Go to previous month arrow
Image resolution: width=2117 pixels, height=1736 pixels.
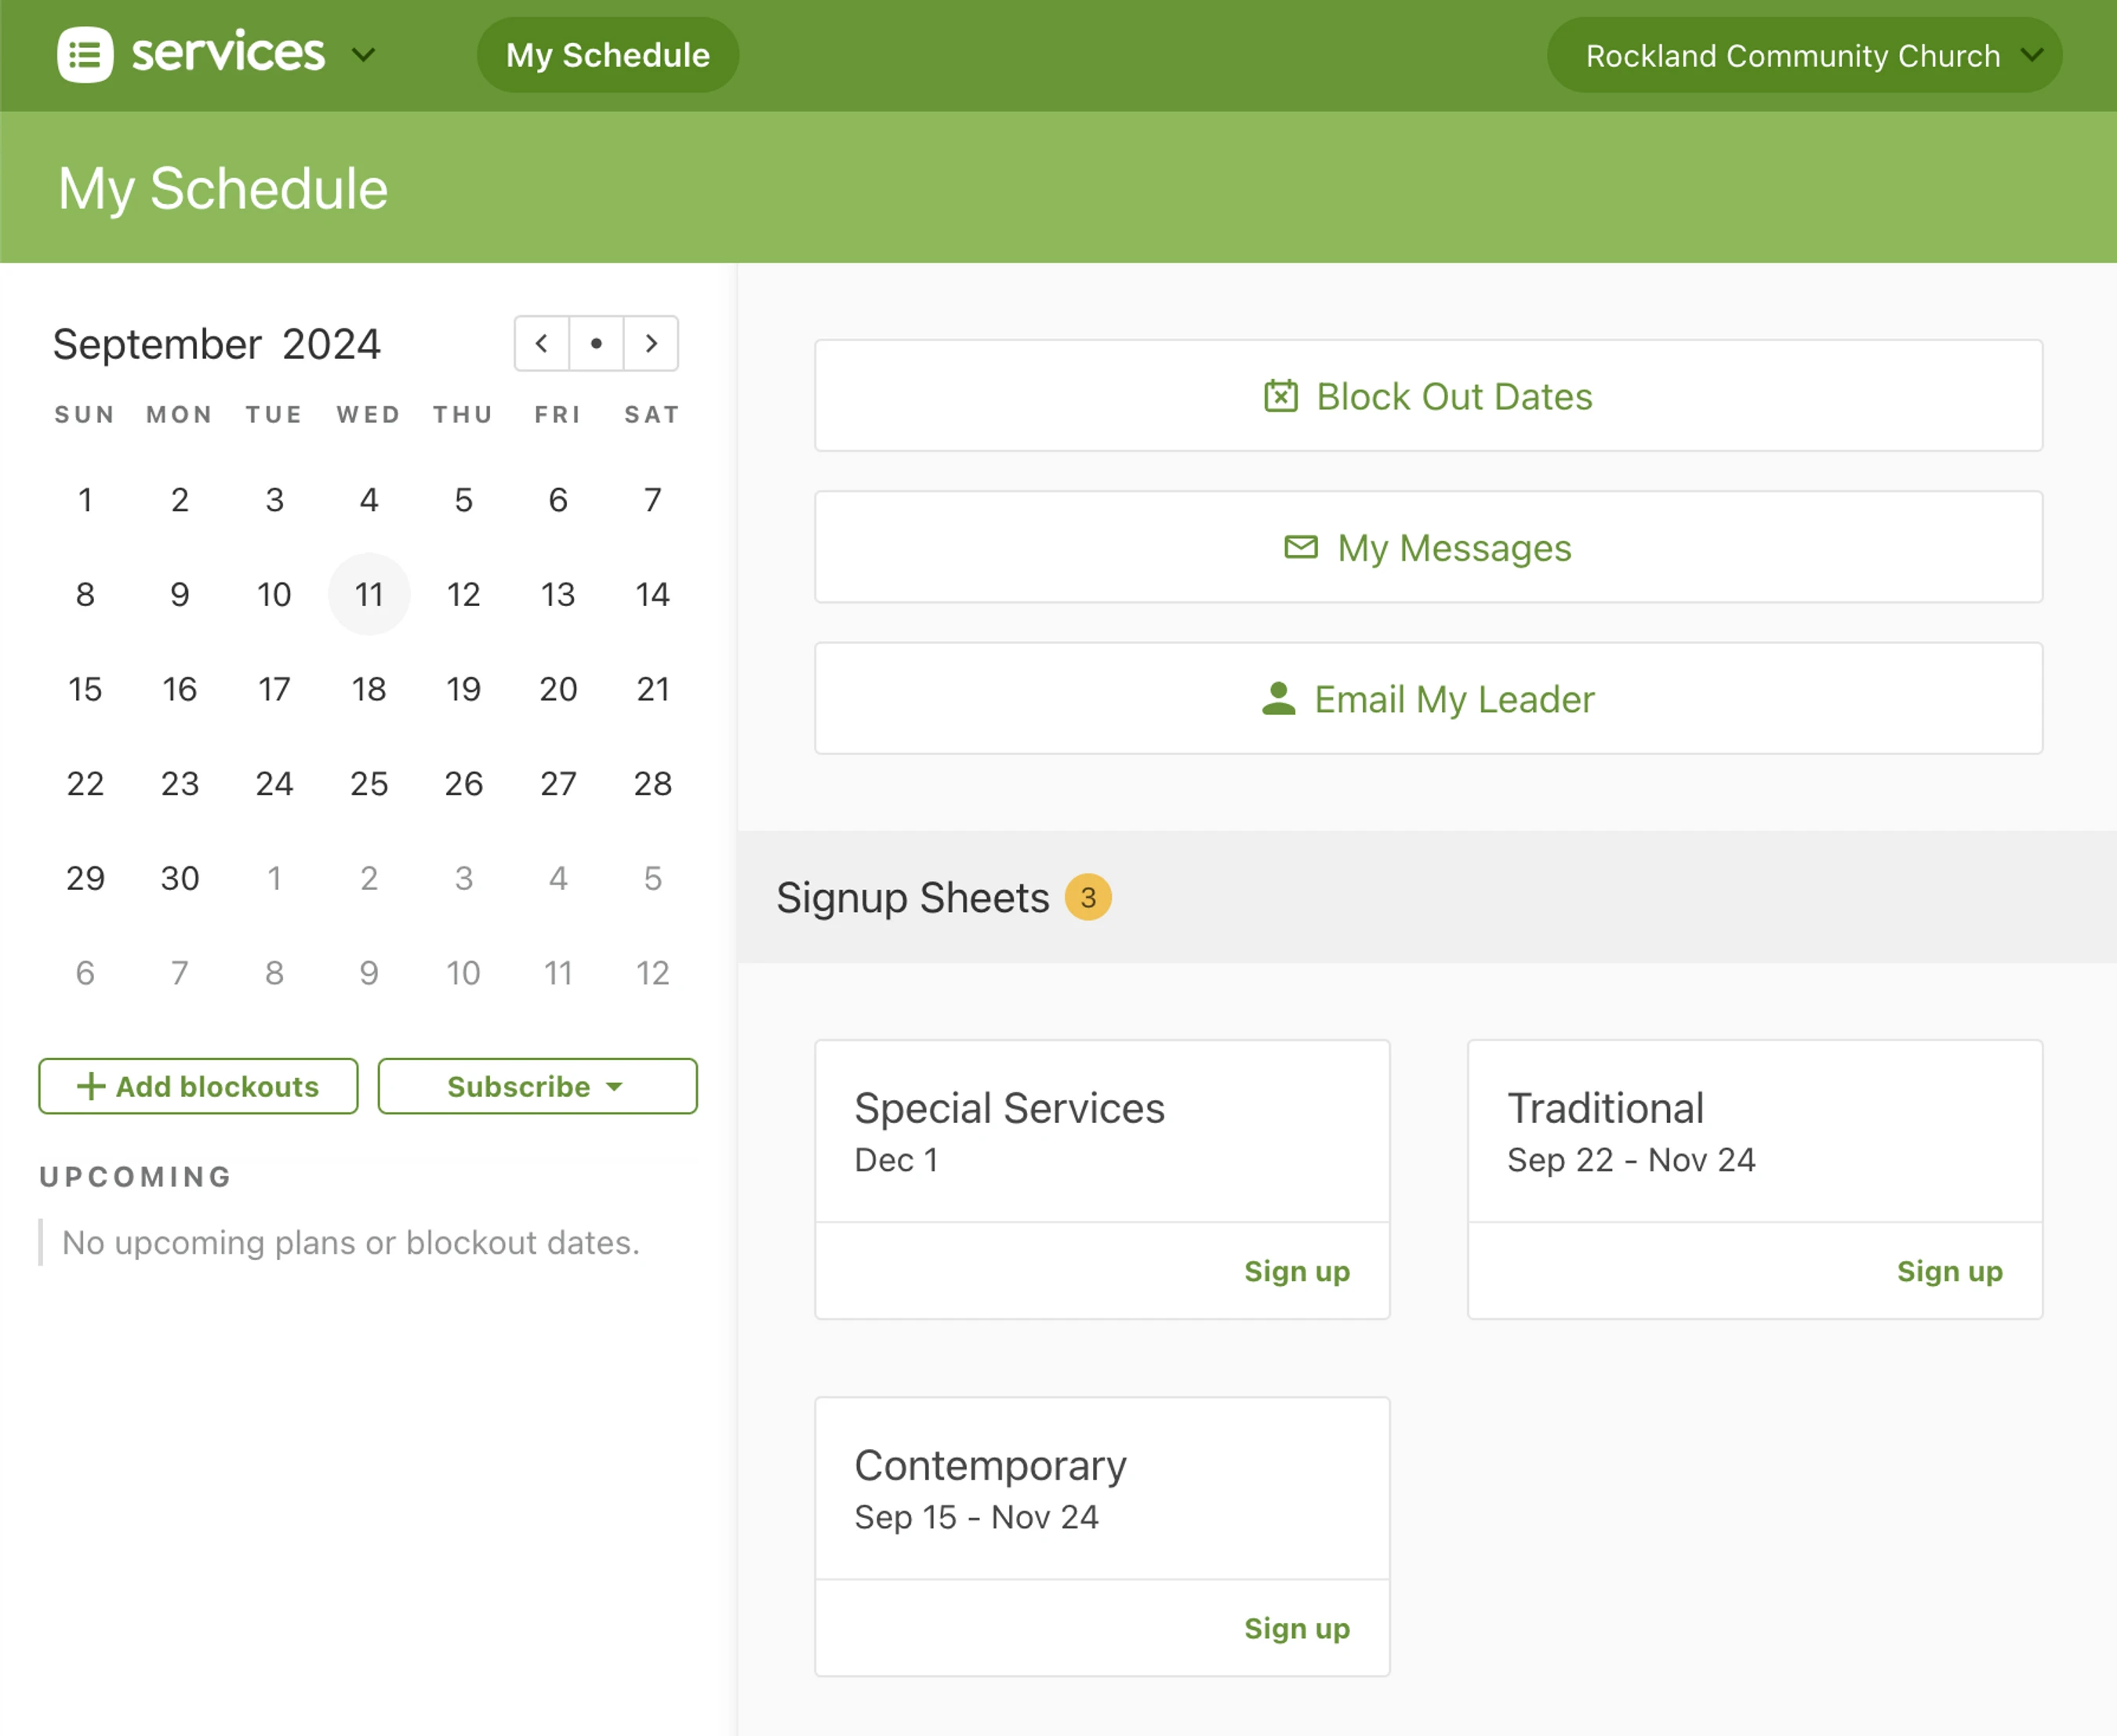(x=542, y=344)
